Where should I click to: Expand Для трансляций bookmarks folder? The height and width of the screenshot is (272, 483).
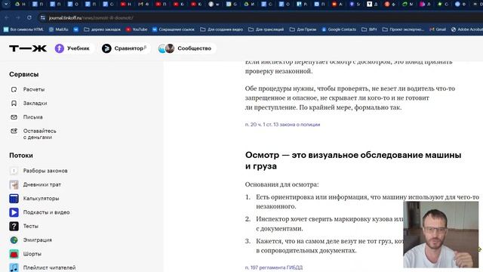coord(266,29)
